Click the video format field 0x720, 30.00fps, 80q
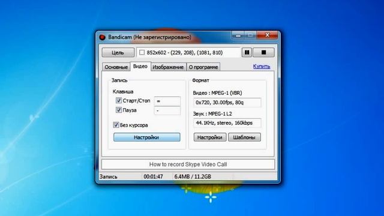Viewport: 384px width, 216px height. (x=227, y=103)
